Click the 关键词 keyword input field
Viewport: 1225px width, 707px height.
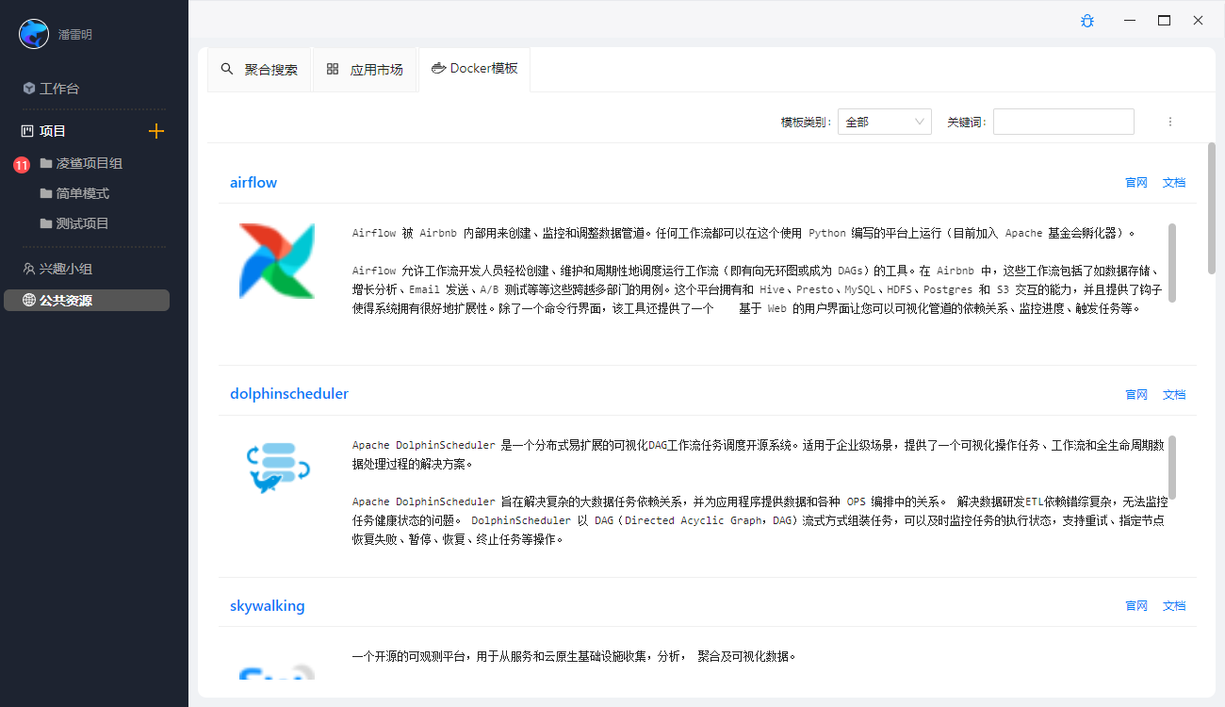(1063, 122)
